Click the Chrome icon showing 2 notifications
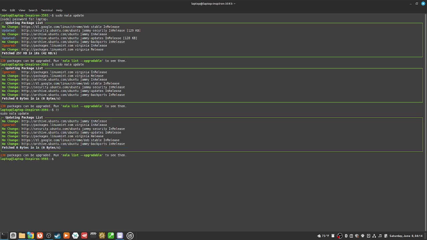The width and height of the screenshot is (427, 240). click(31, 235)
